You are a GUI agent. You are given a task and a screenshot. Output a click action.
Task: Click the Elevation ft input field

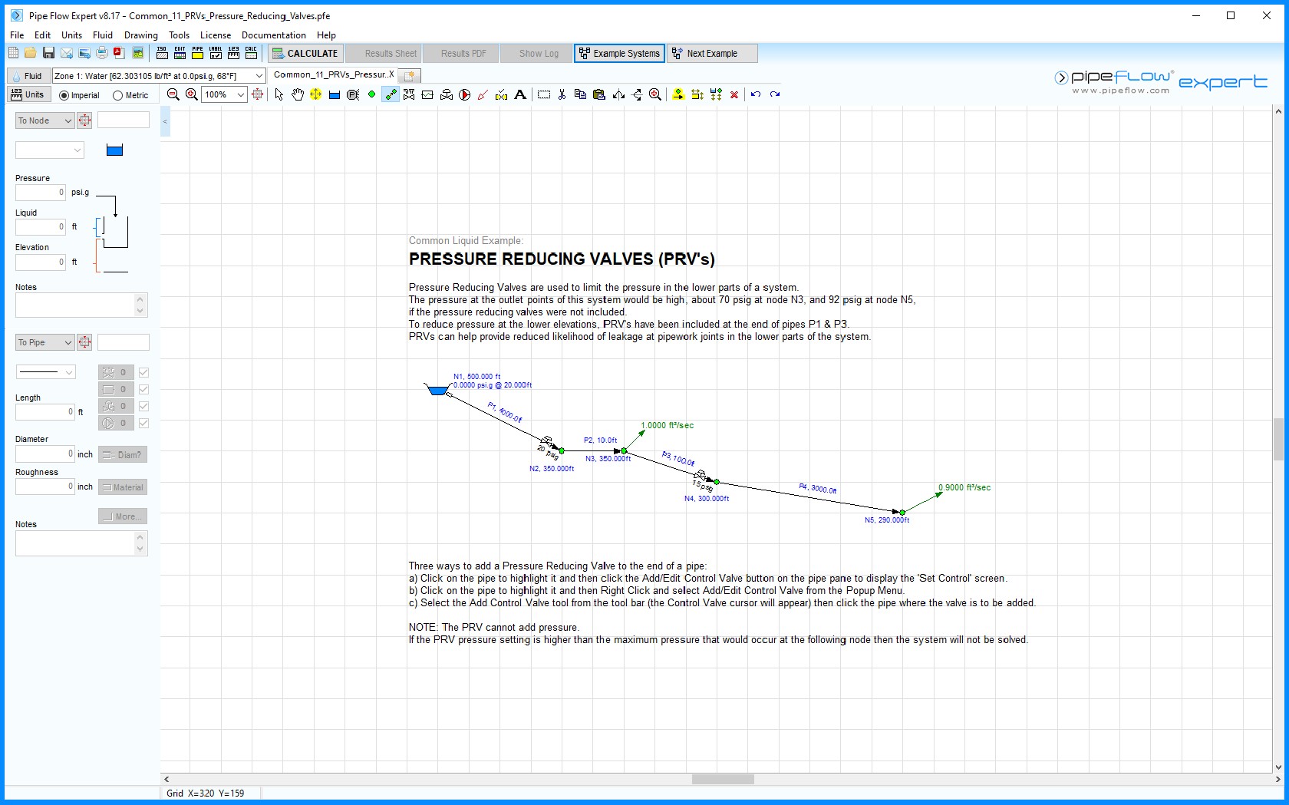(41, 262)
